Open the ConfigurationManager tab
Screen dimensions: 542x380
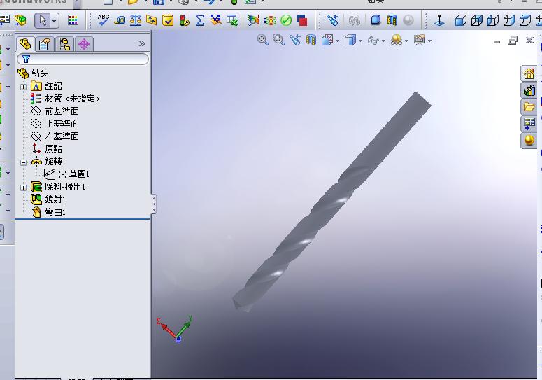(x=64, y=44)
